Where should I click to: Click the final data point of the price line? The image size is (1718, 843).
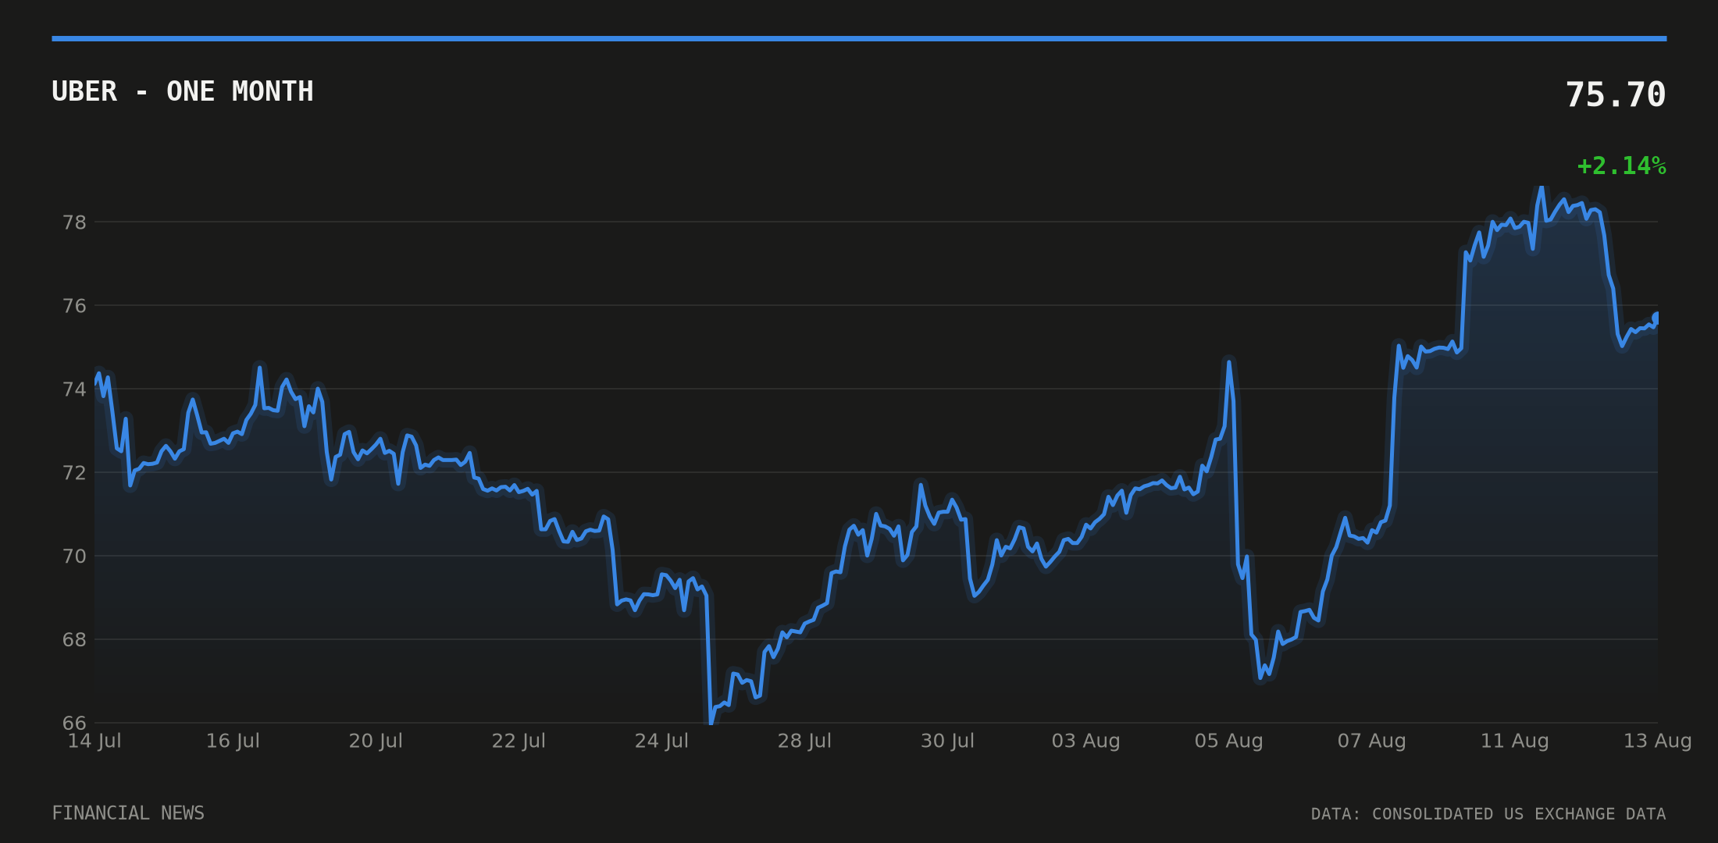click(x=1657, y=317)
